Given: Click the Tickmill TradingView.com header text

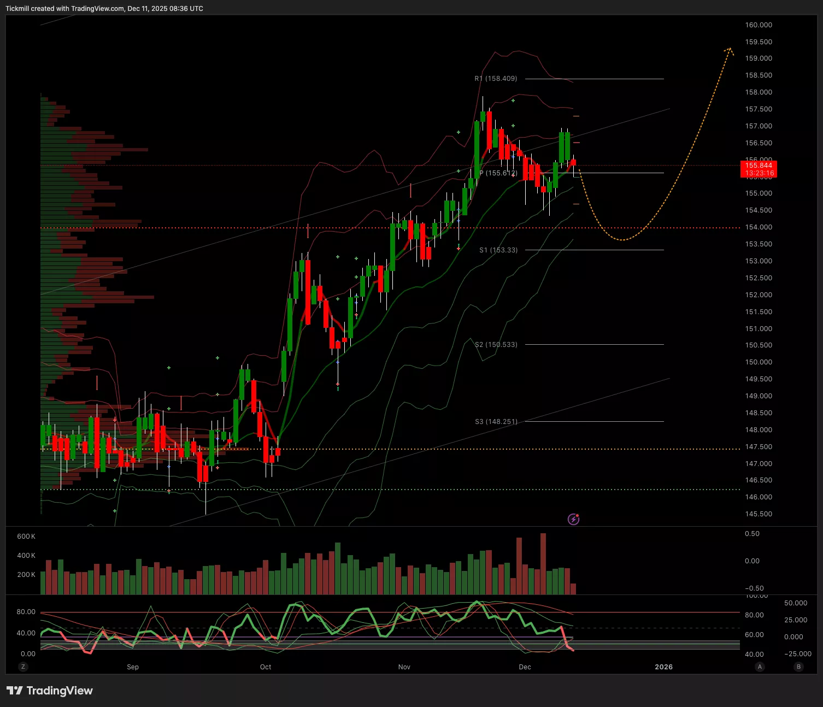Looking at the screenshot, I should tap(104, 9).
